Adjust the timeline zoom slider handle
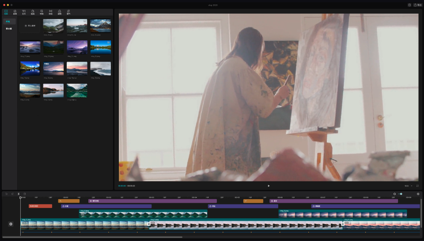The image size is (424, 241). coord(401,194)
